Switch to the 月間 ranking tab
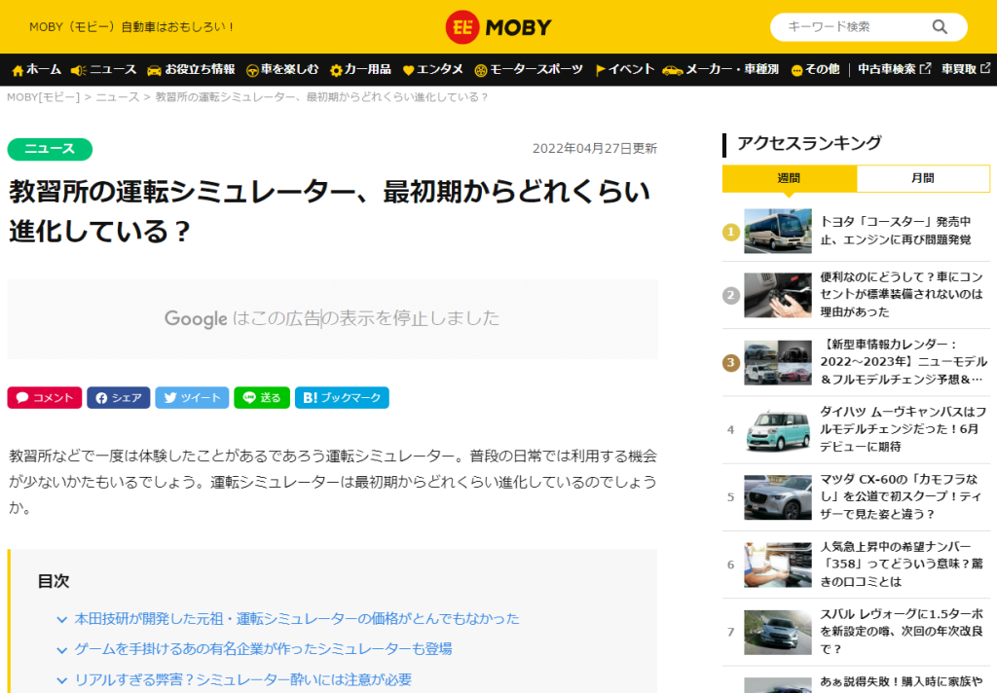The image size is (997, 693). click(x=923, y=178)
